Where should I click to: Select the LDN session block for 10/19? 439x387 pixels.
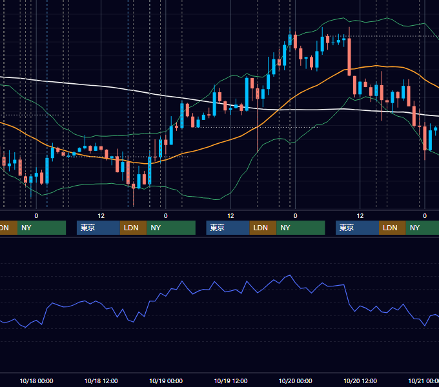(x=263, y=228)
